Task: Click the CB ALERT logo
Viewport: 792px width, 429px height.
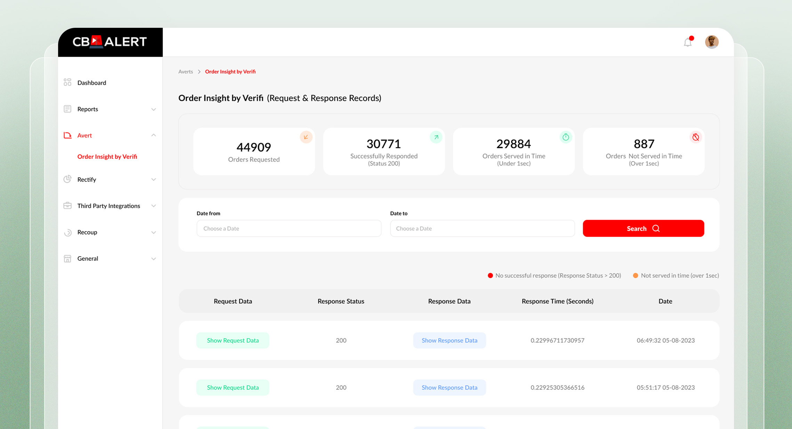Action: pos(110,42)
